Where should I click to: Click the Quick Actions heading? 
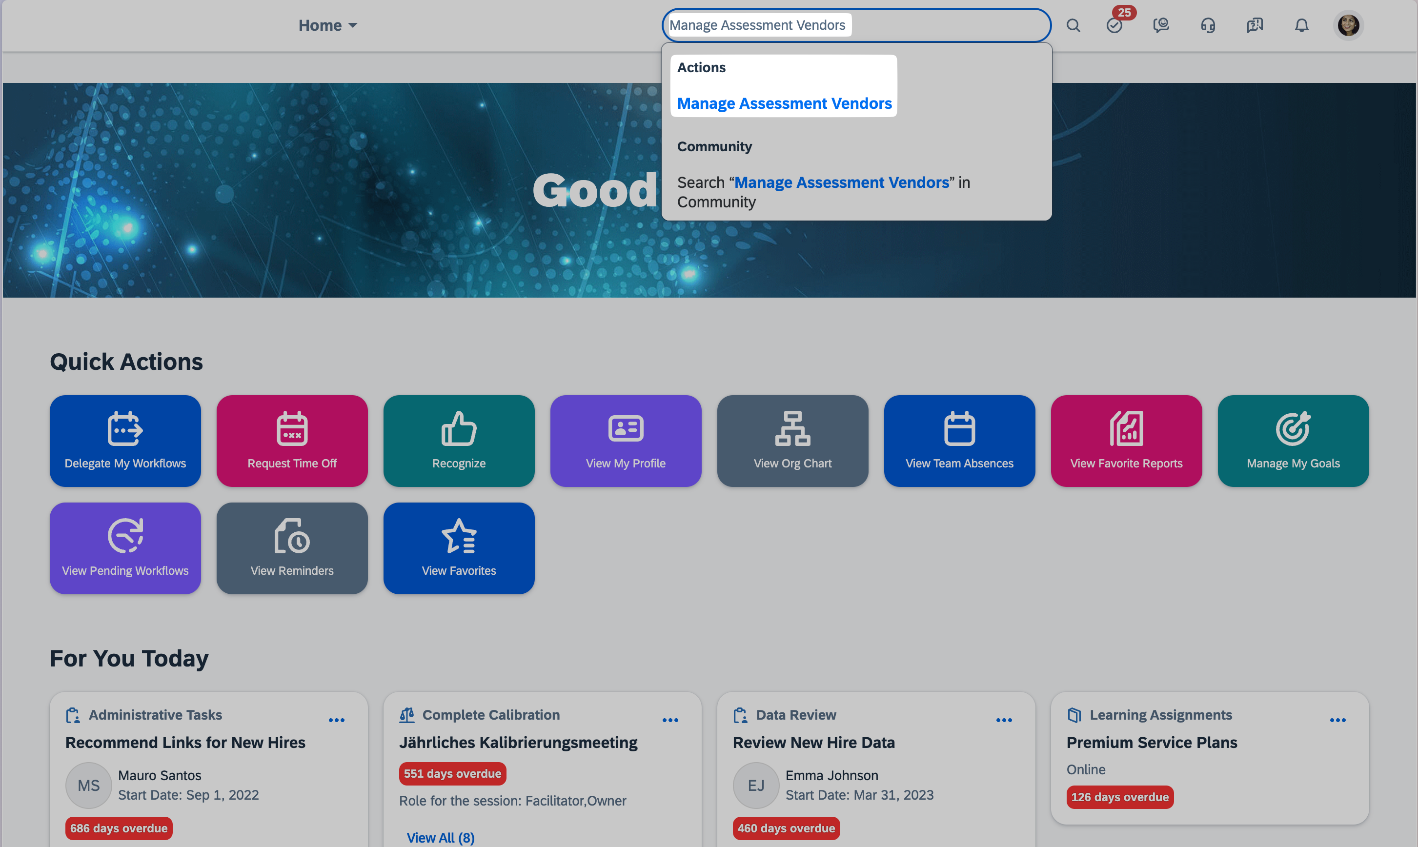(x=126, y=362)
